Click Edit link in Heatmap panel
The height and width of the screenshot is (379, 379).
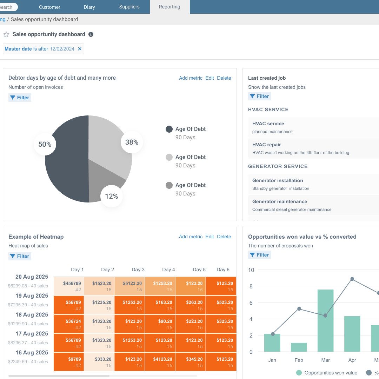click(210, 237)
